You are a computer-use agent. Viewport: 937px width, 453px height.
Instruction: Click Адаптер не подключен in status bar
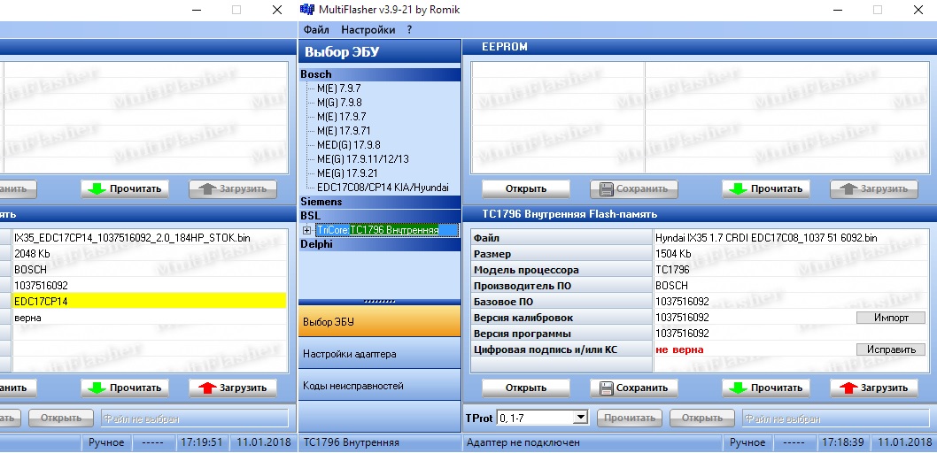point(523,443)
